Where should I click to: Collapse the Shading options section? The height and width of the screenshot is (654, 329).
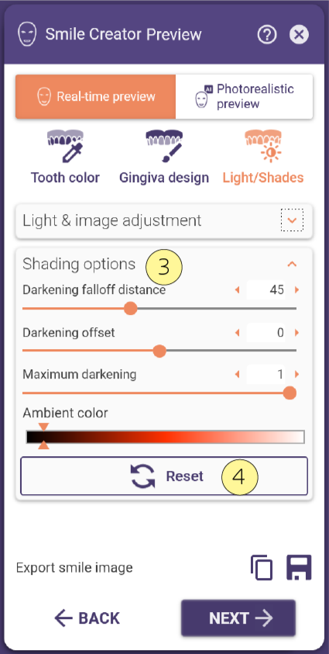[x=292, y=264]
